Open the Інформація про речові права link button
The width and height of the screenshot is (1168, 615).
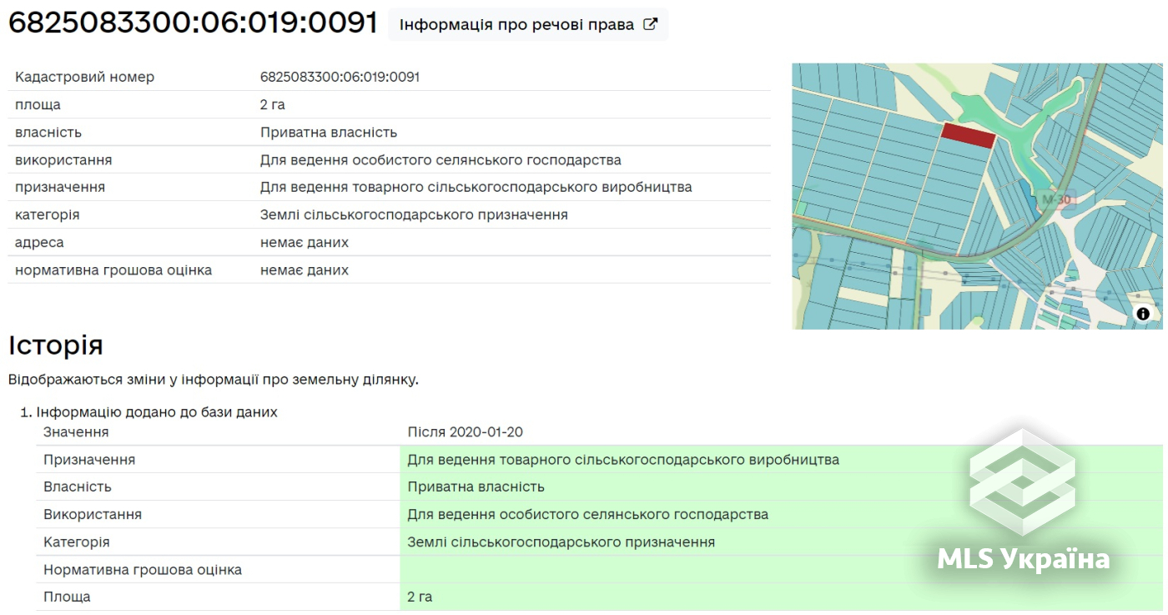528,25
